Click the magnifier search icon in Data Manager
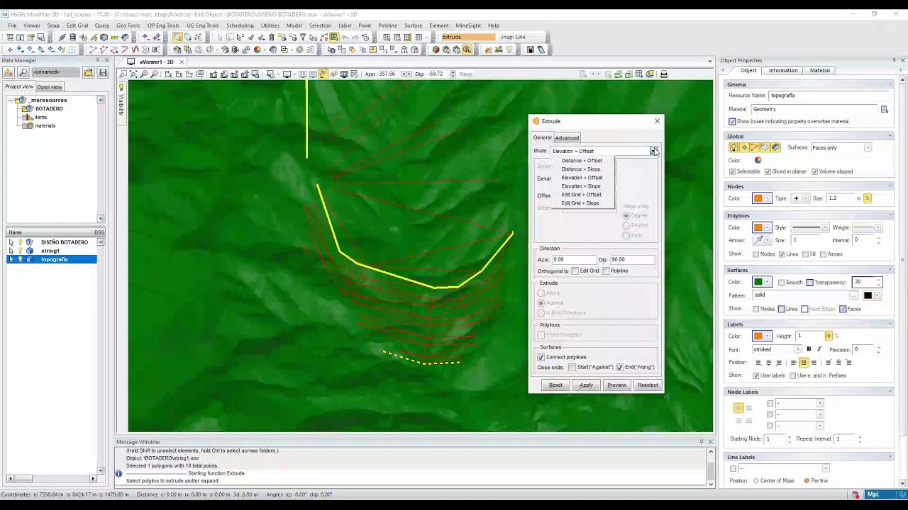Image resolution: width=908 pixels, height=510 pixels. (23, 72)
